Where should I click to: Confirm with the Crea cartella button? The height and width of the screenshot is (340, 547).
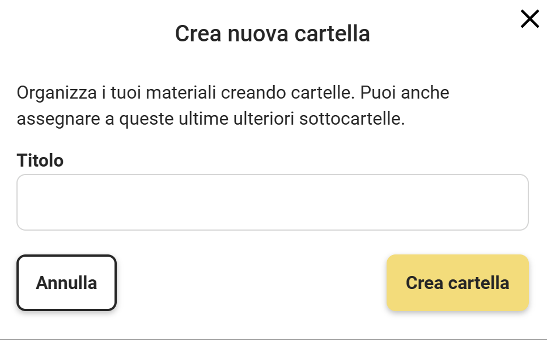tap(457, 283)
